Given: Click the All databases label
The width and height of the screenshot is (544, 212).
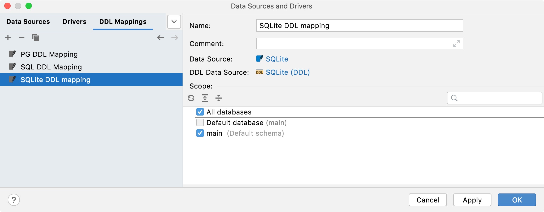Looking at the screenshot, I should click(229, 112).
